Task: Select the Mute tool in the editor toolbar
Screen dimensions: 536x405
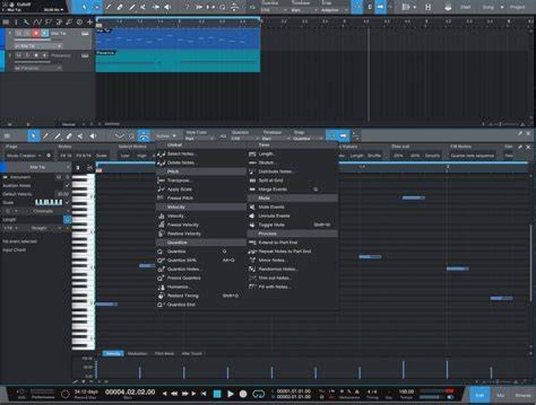Action: (x=92, y=136)
